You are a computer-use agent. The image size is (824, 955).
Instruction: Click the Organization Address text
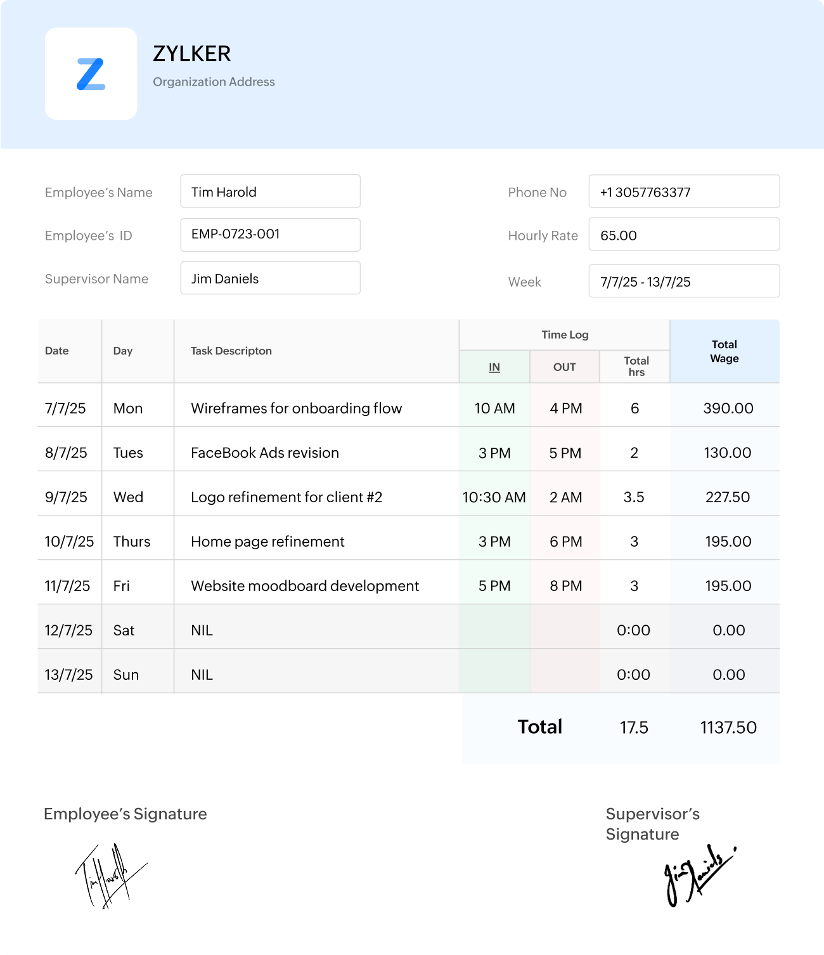click(x=213, y=81)
